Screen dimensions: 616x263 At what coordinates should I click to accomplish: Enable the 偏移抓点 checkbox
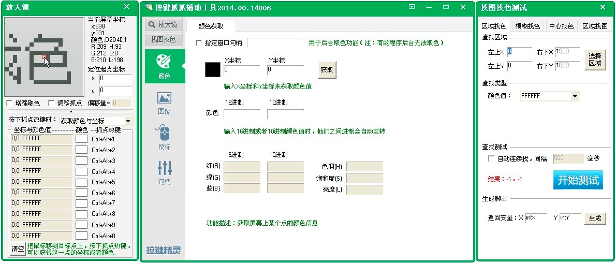coord(51,103)
